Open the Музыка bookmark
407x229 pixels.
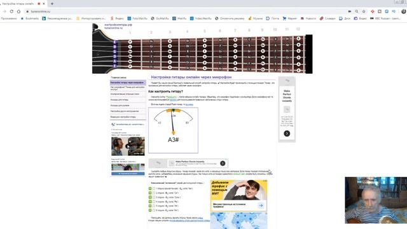[256, 18]
